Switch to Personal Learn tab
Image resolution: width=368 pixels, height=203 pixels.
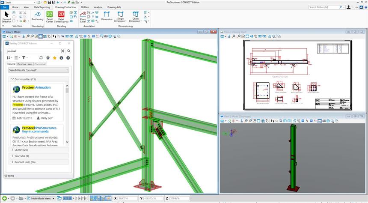(x=25, y=64)
